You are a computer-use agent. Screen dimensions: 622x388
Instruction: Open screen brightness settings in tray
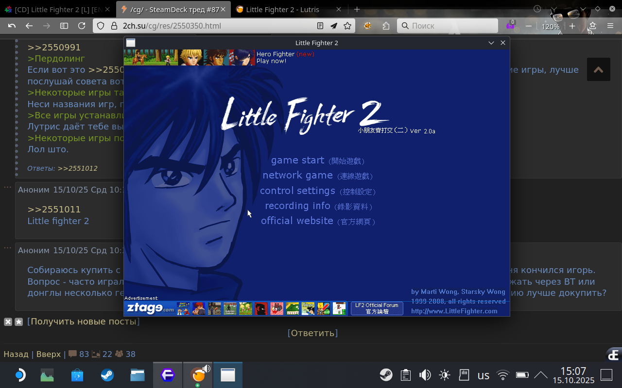pos(445,375)
